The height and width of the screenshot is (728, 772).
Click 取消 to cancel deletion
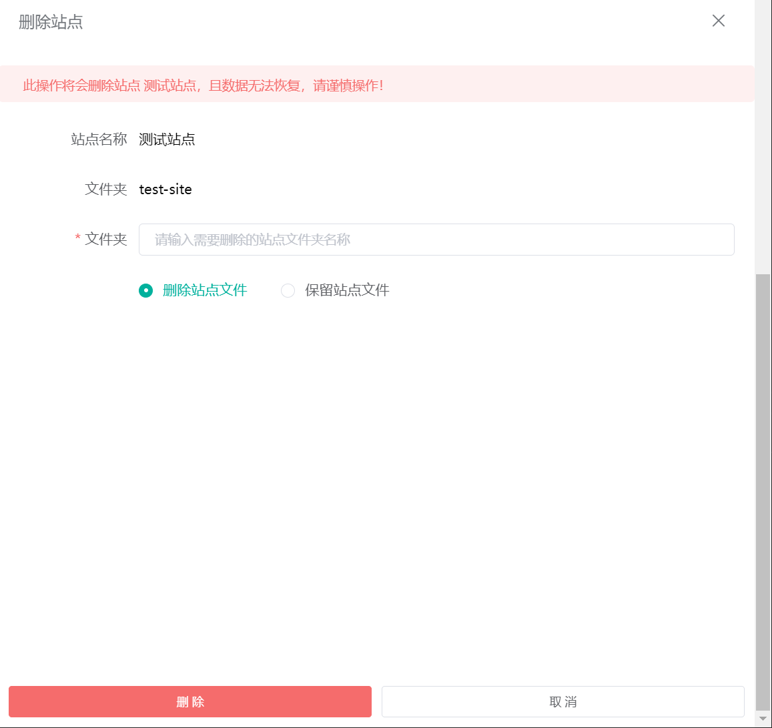[562, 701]
